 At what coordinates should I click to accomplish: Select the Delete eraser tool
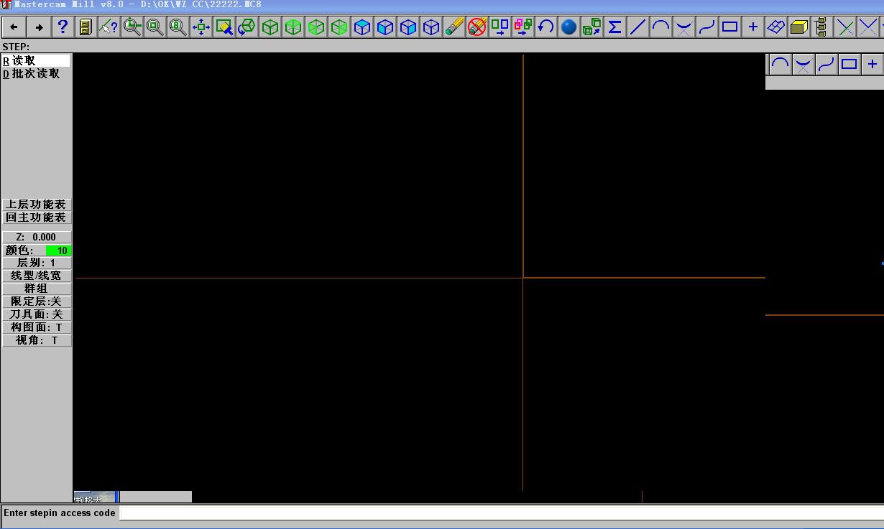point(454,27)
